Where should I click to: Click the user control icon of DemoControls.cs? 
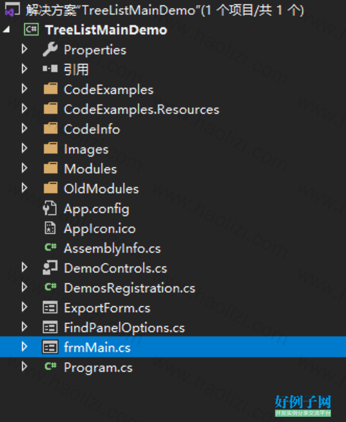tap(50, 267)
